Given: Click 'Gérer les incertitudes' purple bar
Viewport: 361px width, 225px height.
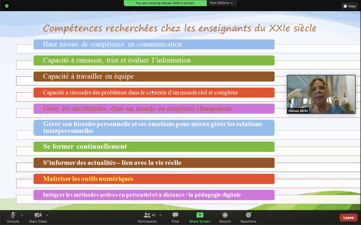Looking at the screenshot, I should pyautogui.click(x=154, y=108).
